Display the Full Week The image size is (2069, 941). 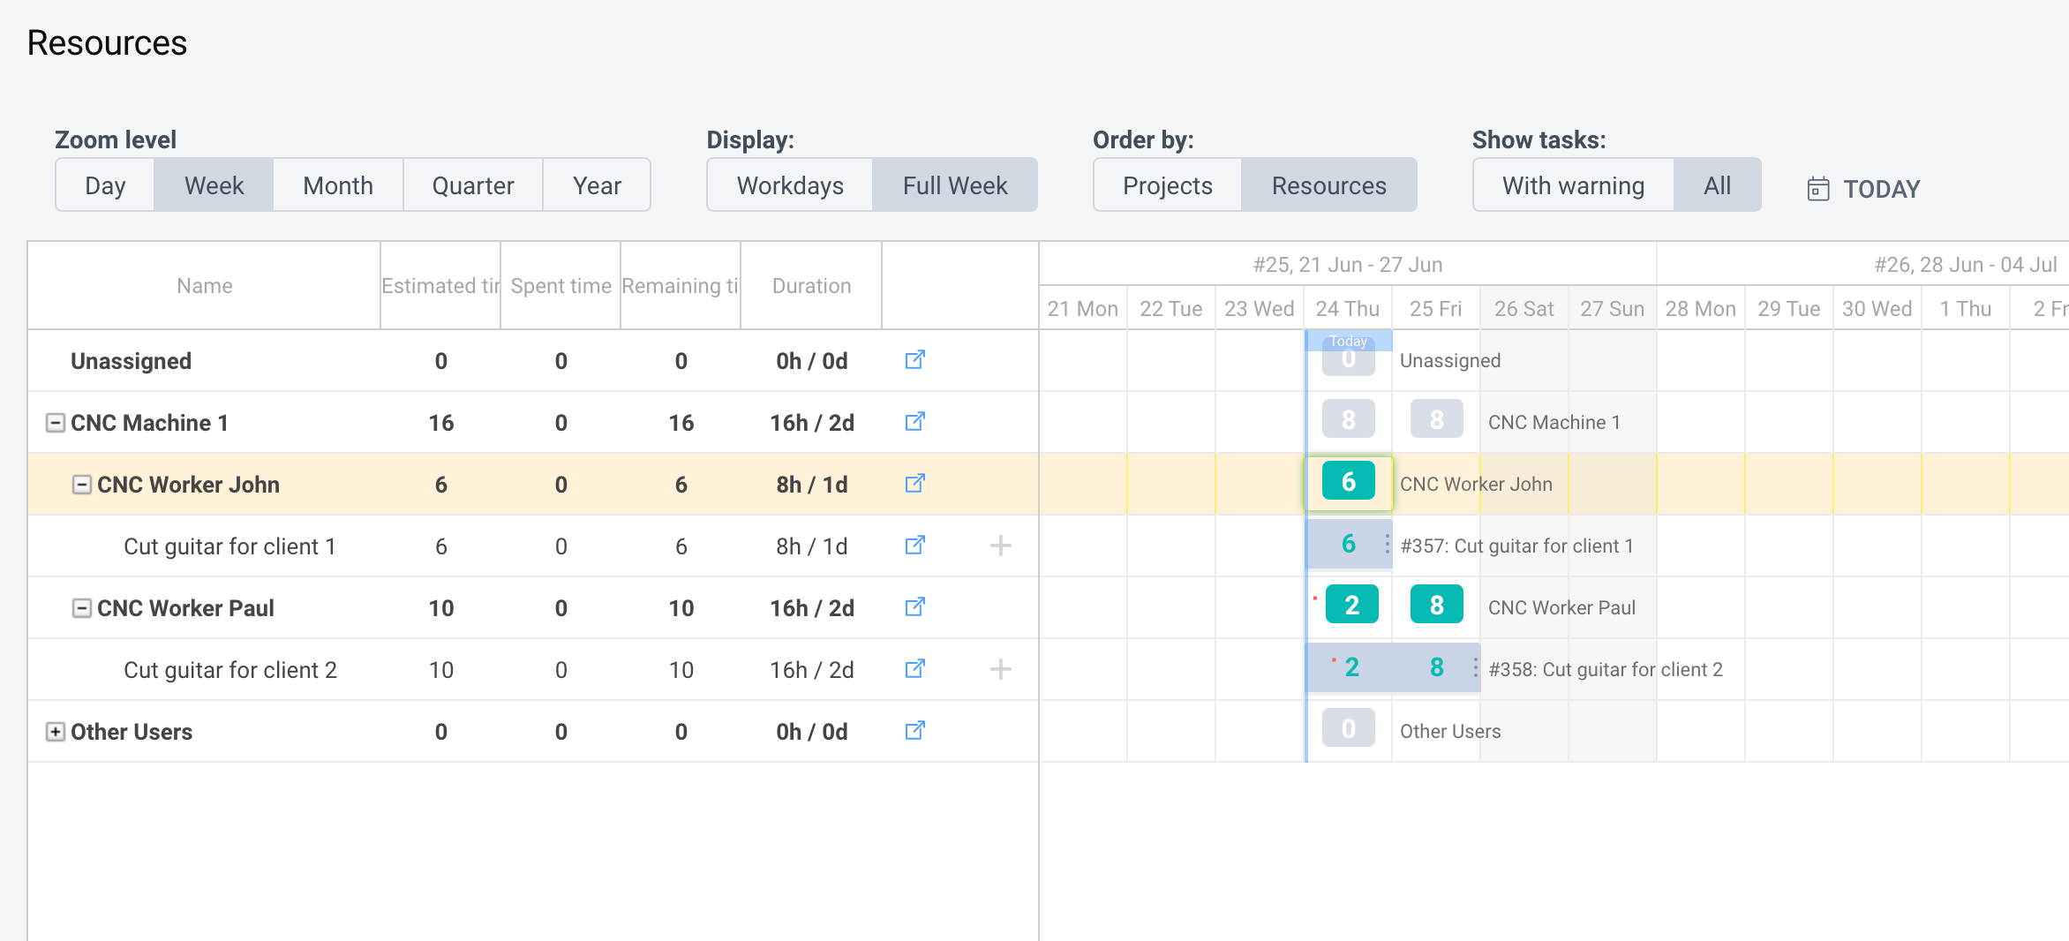pos(955,185)
